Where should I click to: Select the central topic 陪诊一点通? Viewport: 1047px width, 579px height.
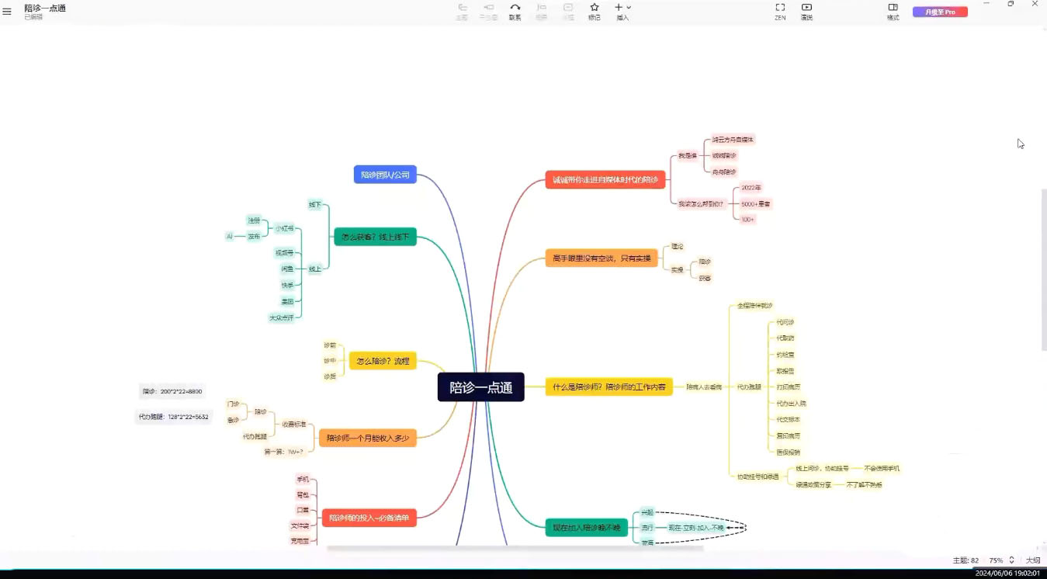click(x=480, y=387)
